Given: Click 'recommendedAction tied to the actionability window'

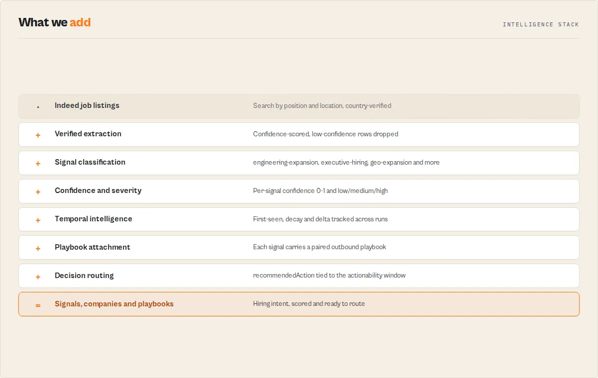Looking at the screenshot, I should coord(329,276).
